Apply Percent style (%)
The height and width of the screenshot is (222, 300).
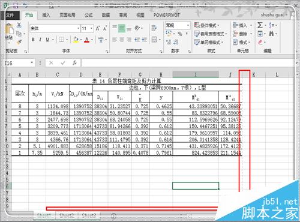180,34
